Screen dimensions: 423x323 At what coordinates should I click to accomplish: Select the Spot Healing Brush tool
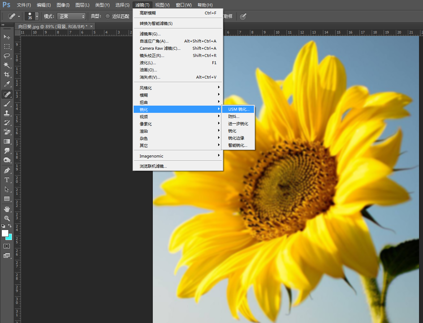[x=7, y=94]
